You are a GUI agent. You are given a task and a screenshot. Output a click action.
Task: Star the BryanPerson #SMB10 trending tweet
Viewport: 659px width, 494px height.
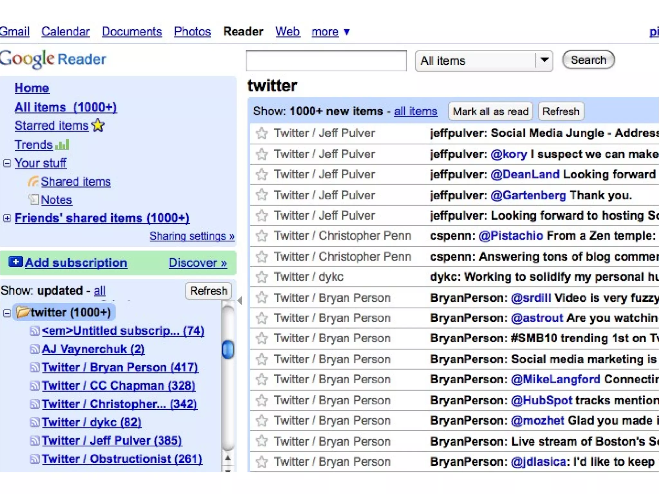(x=262, y=338)
